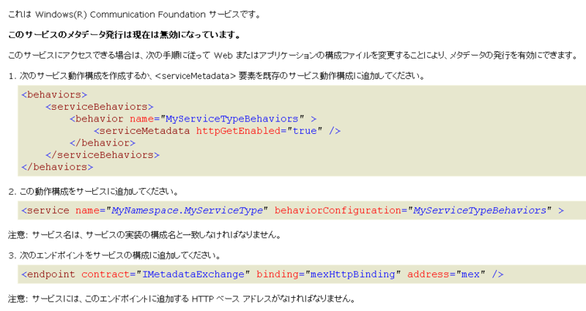Click the '</behavior>' closing tag line
This screenshot has width=586, height=311.
click(103, 143)
